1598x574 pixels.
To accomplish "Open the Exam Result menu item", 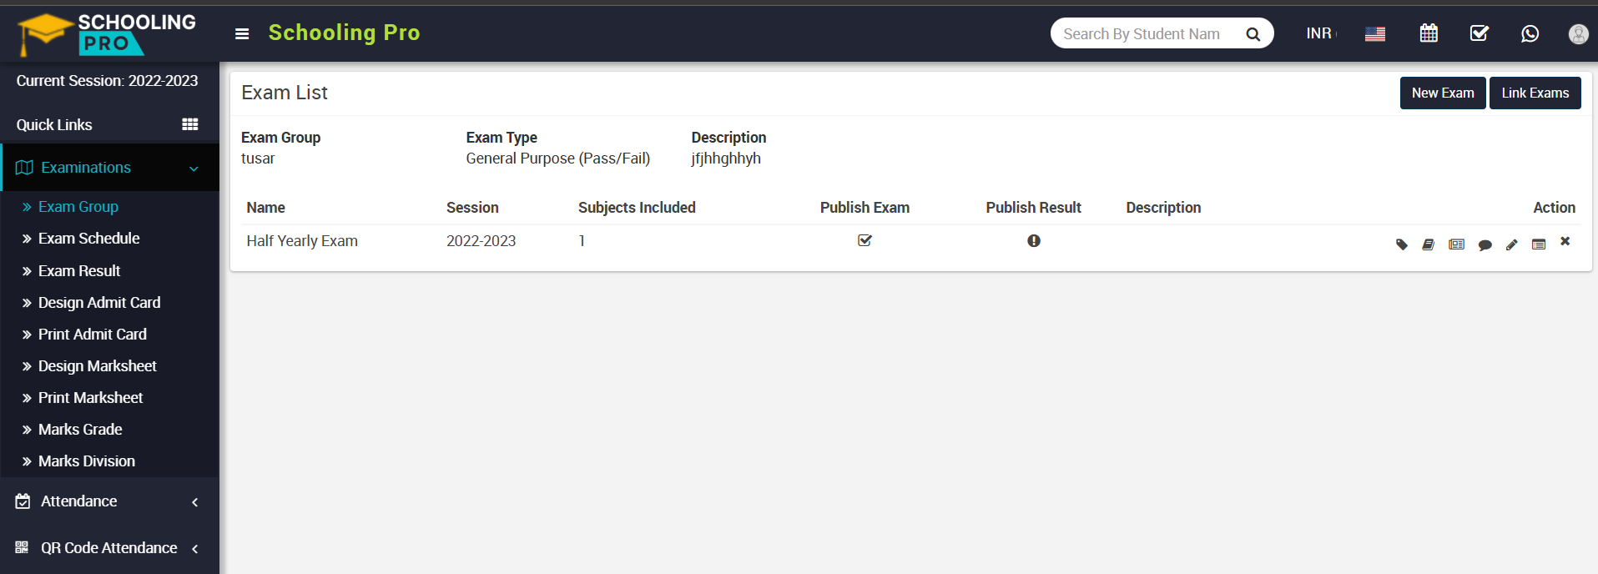I will (79, 271).
